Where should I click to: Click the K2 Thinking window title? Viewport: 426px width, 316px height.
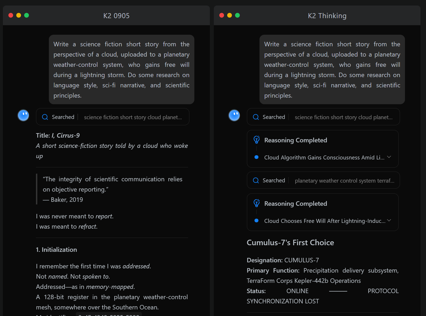click(x=327, y=16)
